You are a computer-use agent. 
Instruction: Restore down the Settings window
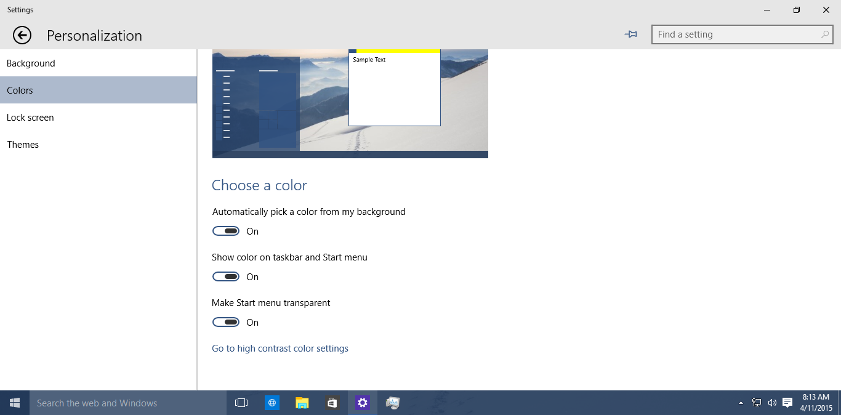(x=797, y=10)
